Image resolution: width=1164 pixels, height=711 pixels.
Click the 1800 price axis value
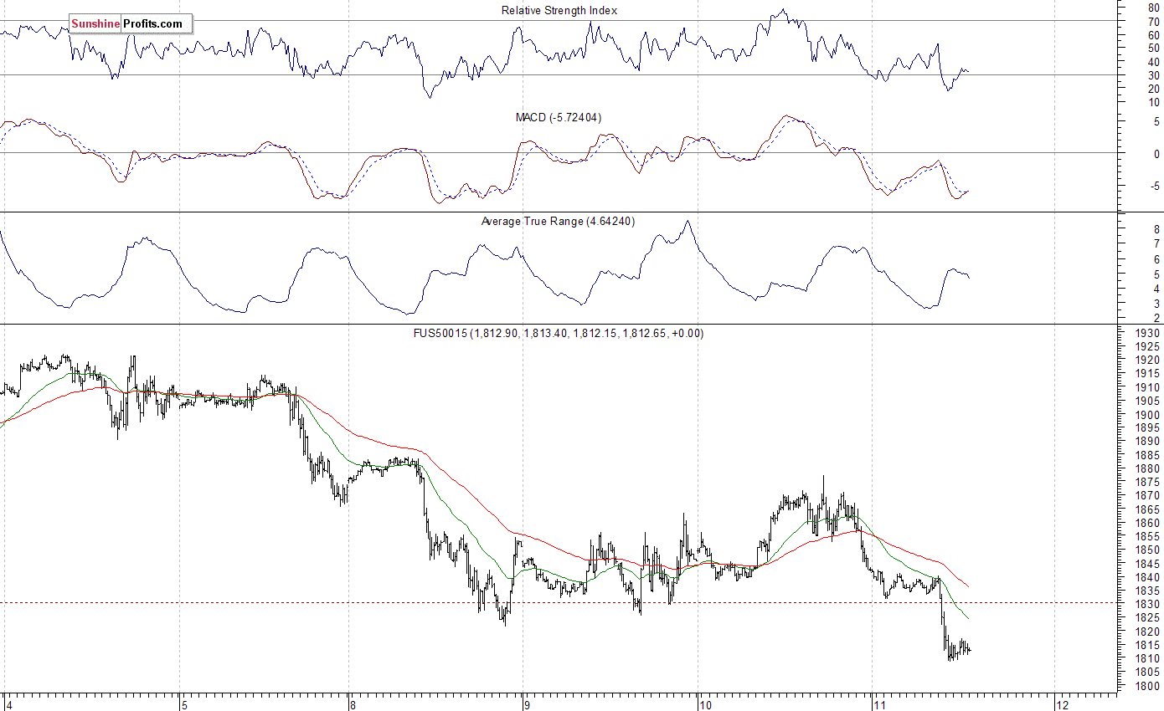[1147, 687]
